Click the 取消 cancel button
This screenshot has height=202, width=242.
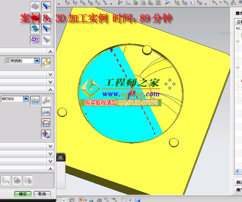(42, 194)
